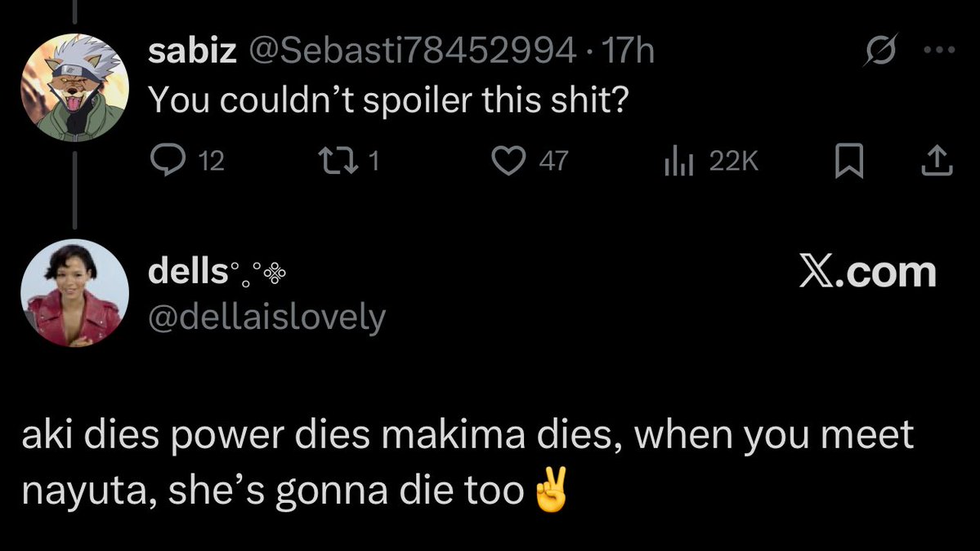Click the @dellaislovely handle
Image resolution: width=980 pixels, height=551 pixels.
pyautogui.click(x=266, y=318)
